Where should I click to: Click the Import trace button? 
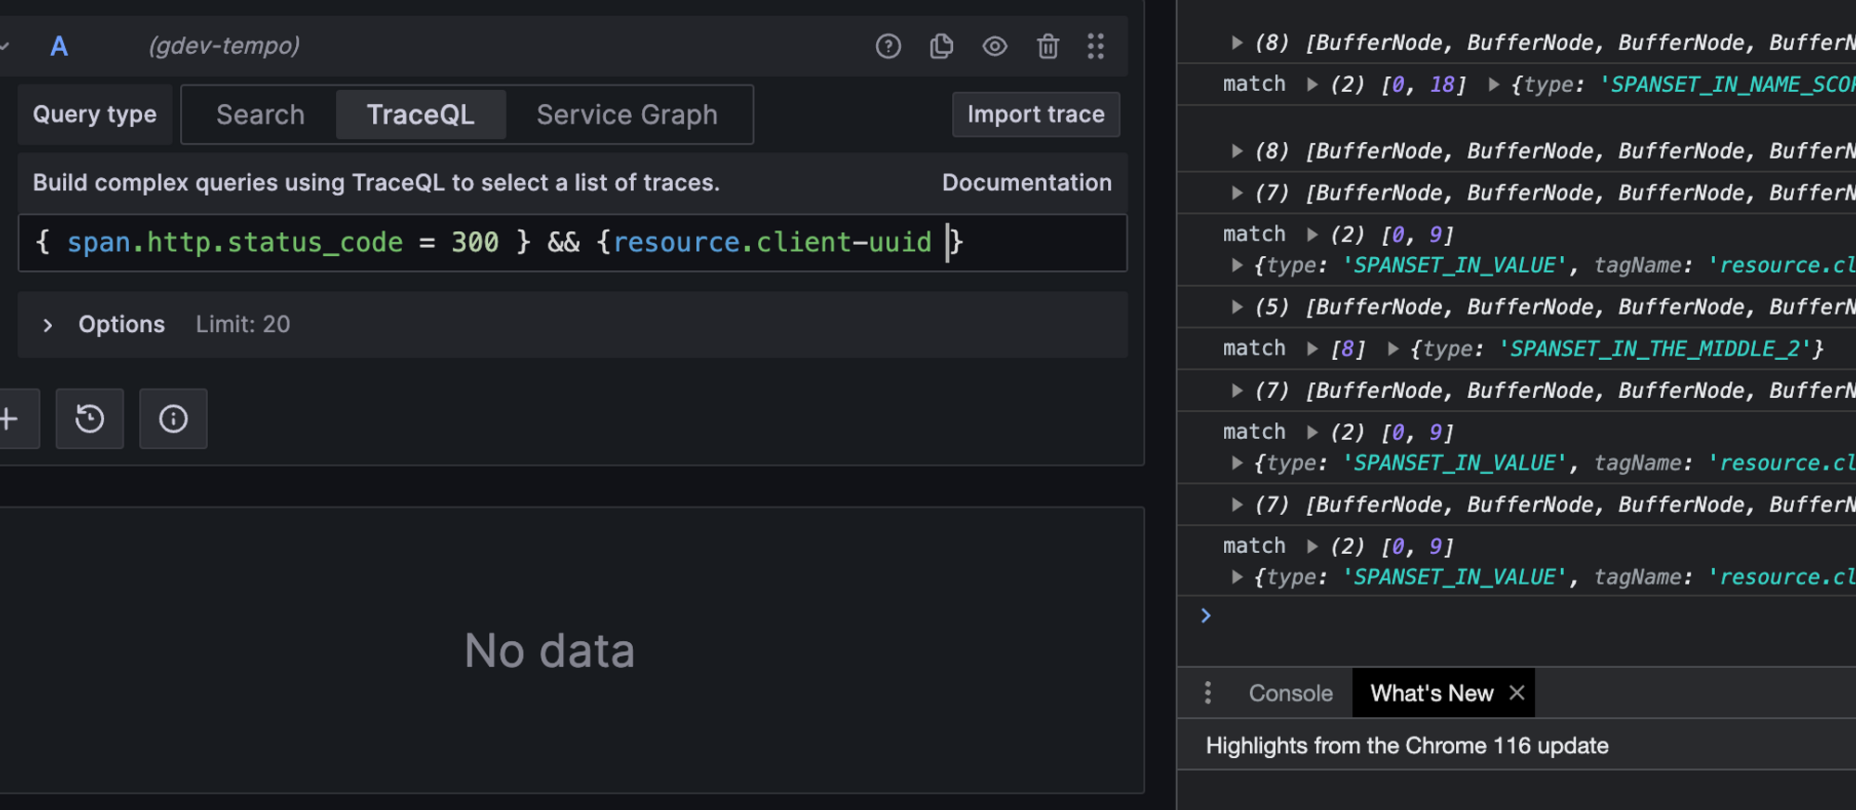click(x=1036, y=115)
